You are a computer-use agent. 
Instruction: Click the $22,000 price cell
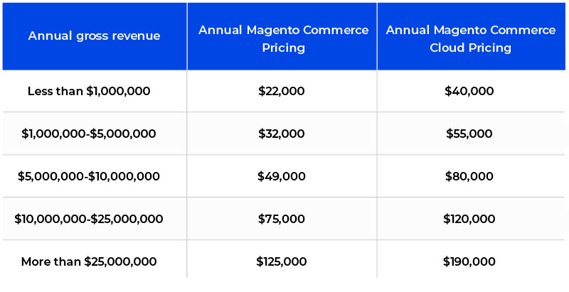pos(282,92)
